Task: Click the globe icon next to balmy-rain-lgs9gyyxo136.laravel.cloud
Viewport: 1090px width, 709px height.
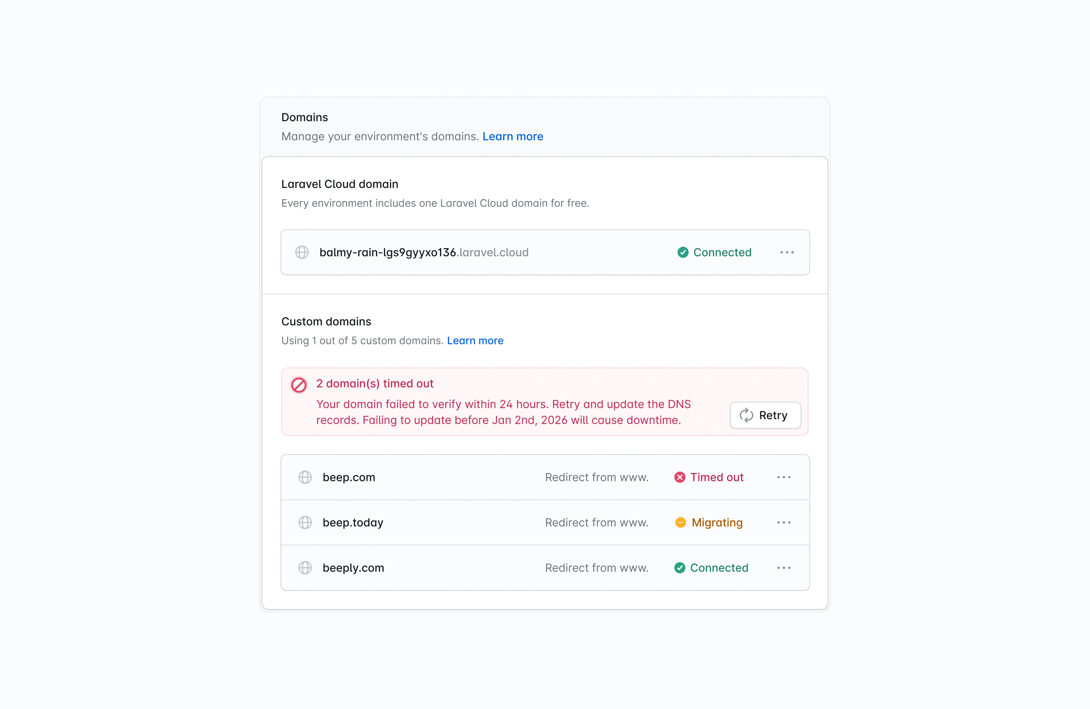Action: point(302,252)
